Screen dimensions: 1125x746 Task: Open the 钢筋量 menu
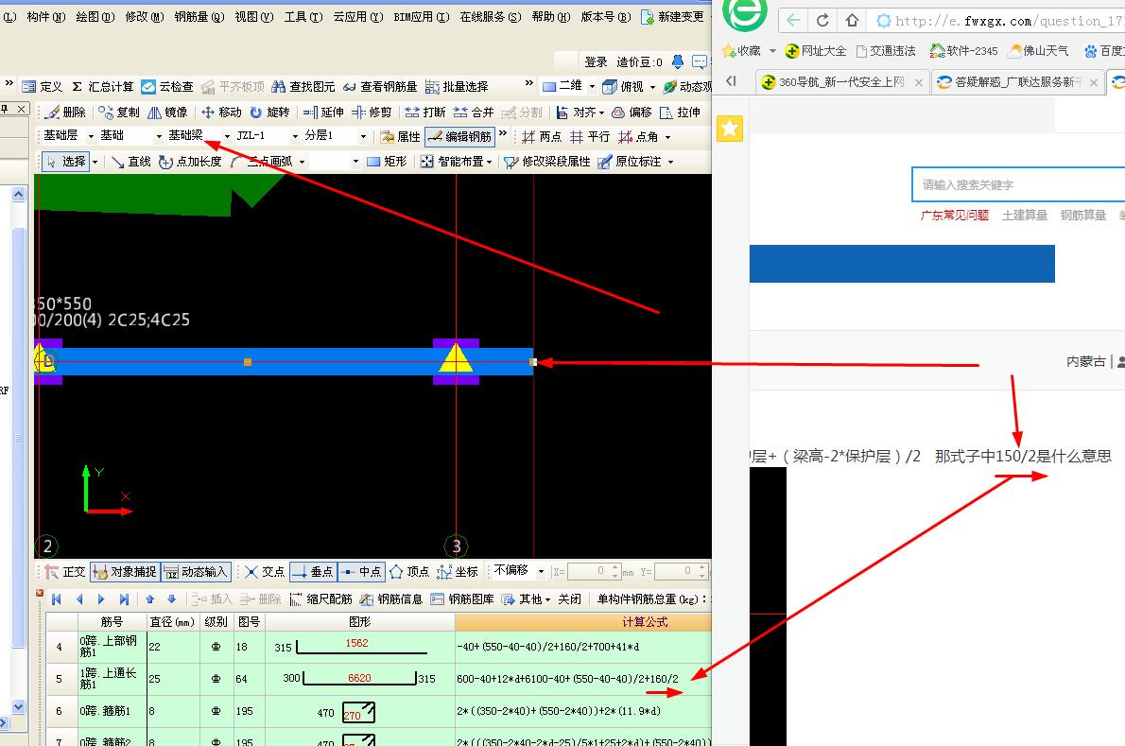tap(199, 16)
